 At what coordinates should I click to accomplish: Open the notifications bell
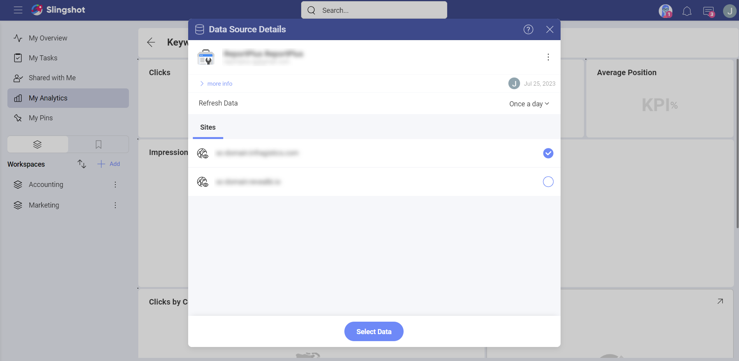click(x=687, y=11)
